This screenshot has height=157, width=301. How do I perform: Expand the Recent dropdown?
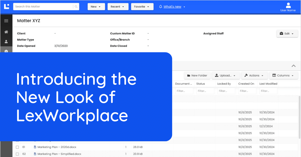point(118,7)
